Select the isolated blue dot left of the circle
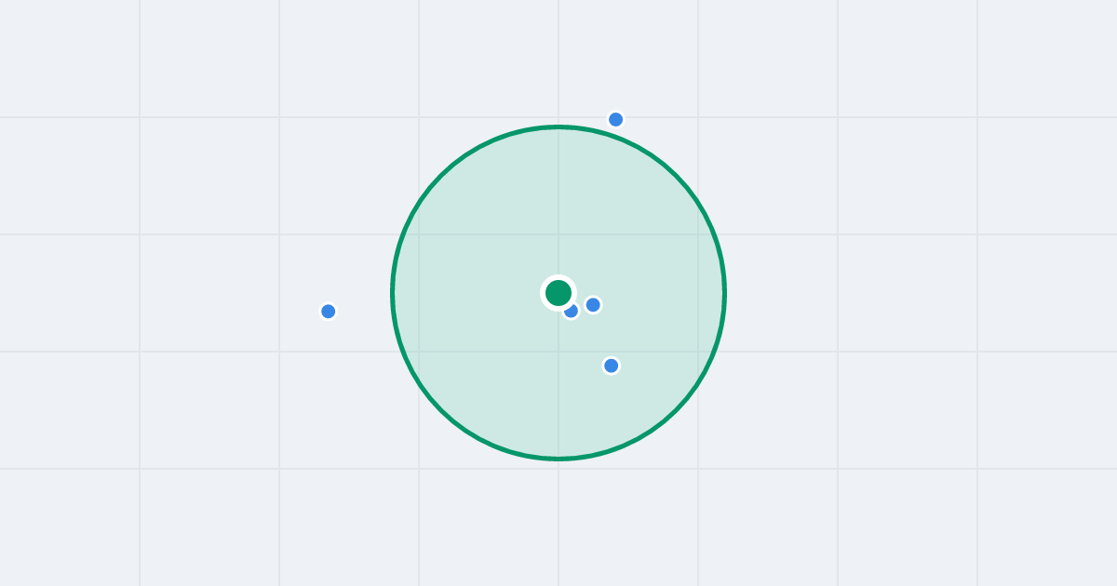 click(328, 312)
